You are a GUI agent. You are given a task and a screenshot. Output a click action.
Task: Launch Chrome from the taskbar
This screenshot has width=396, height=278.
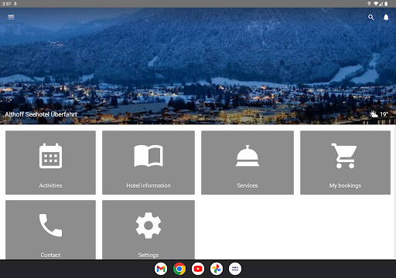pyautogui.click(x=179, y=269)
